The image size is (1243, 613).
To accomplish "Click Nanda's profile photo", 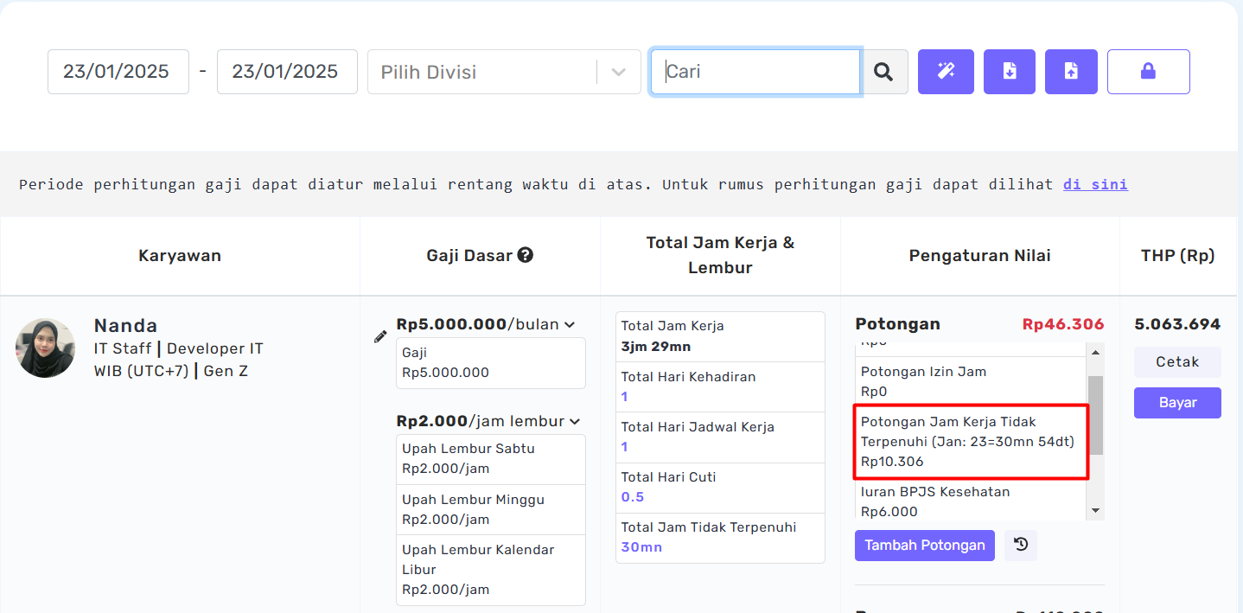I will click(x=45, y=348).
